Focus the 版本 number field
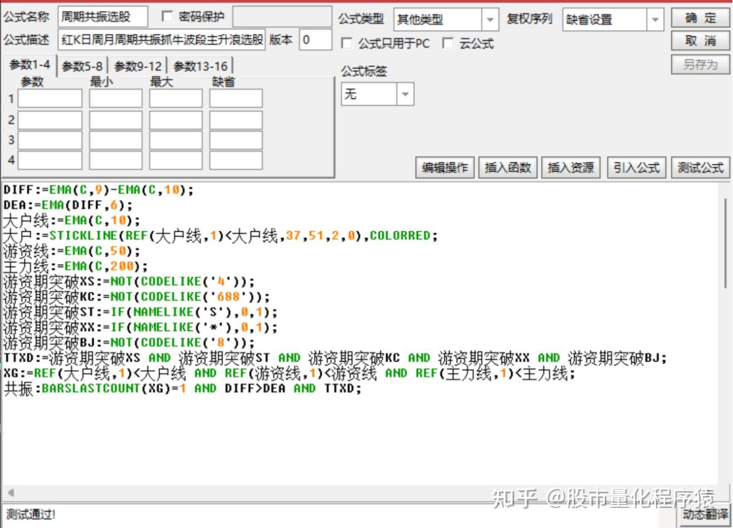 point(315,40)
